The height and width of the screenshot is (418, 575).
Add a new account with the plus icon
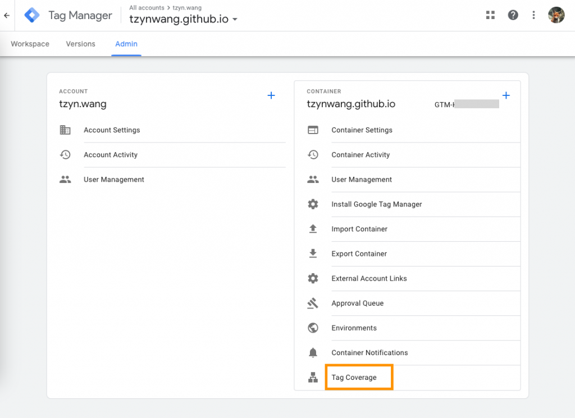tap(271, 95)
